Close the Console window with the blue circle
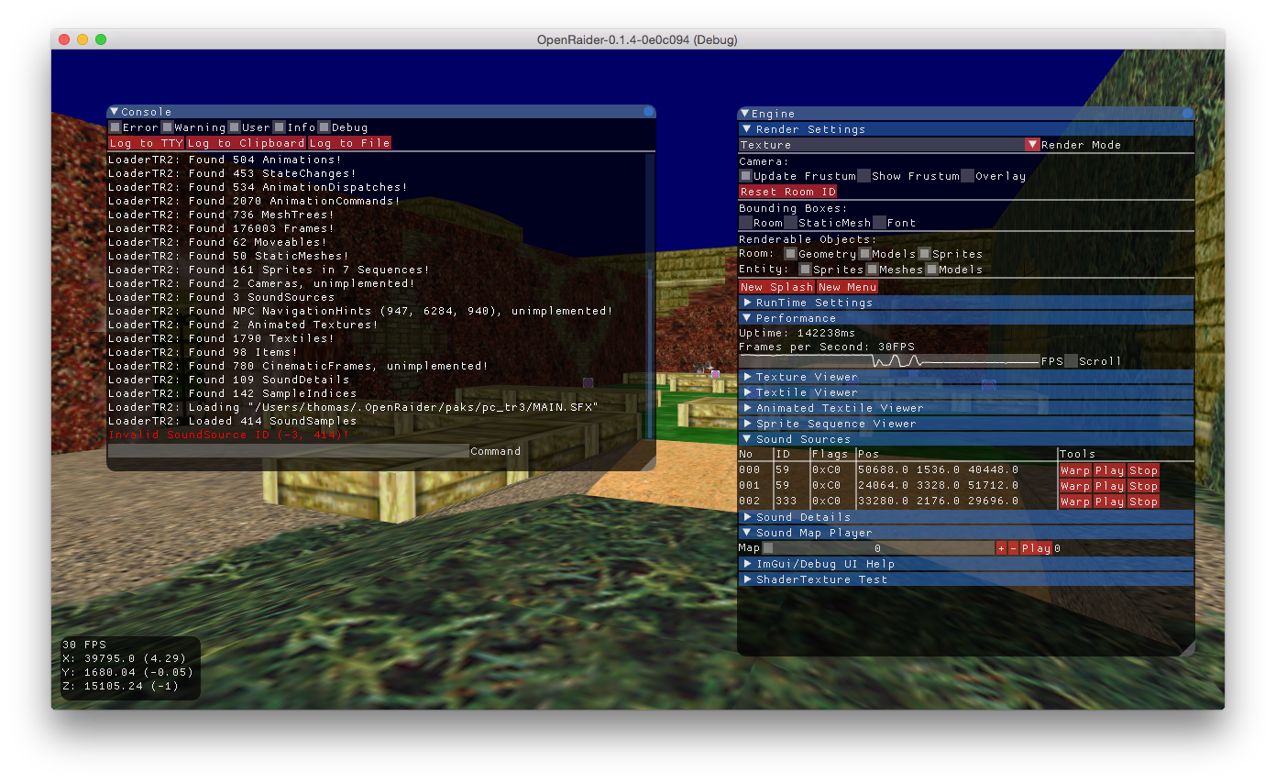 point(649,112)
